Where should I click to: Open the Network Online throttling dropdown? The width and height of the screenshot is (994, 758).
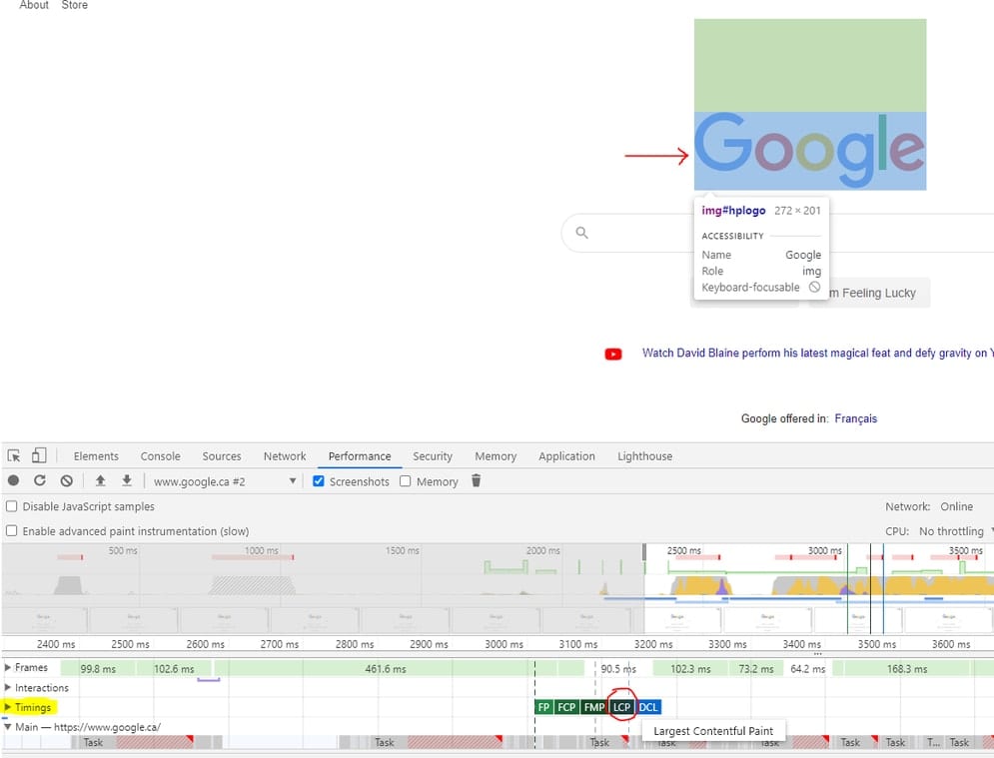[x=957, y=506]
